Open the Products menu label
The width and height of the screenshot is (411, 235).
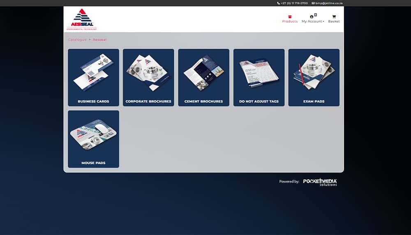tap(290, 21)
